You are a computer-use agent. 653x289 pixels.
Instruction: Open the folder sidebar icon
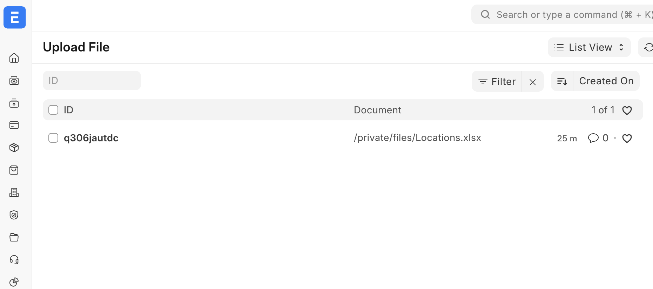(14, 237)
